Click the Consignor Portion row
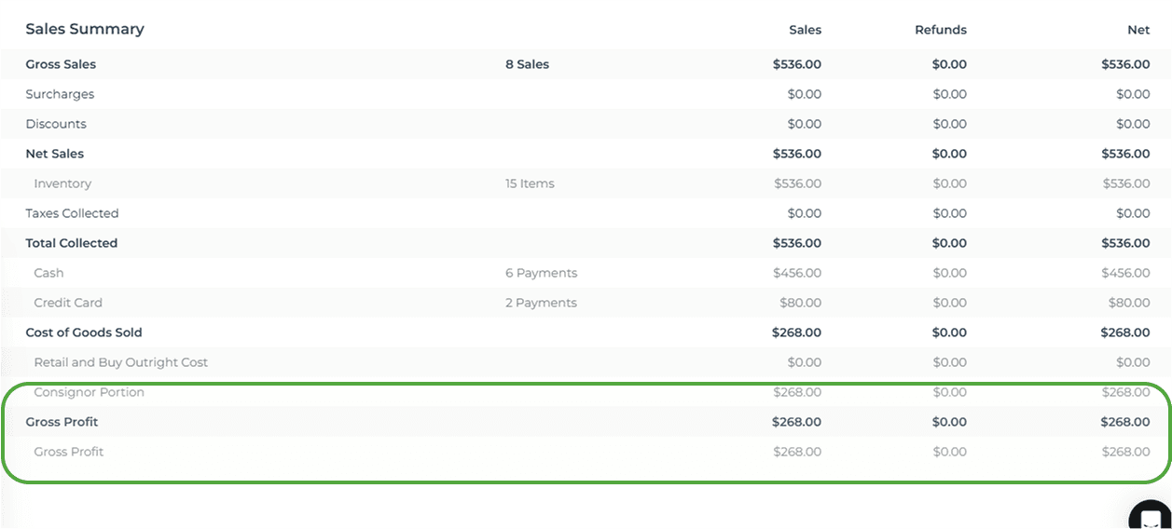 tap(586, 392)
